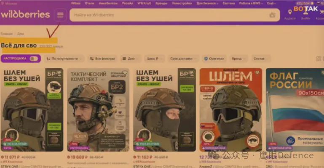Image resolution: width=324 pixels, height=168 pixels.
Task: Toggle the Оригинал filter
Action: 214,59
